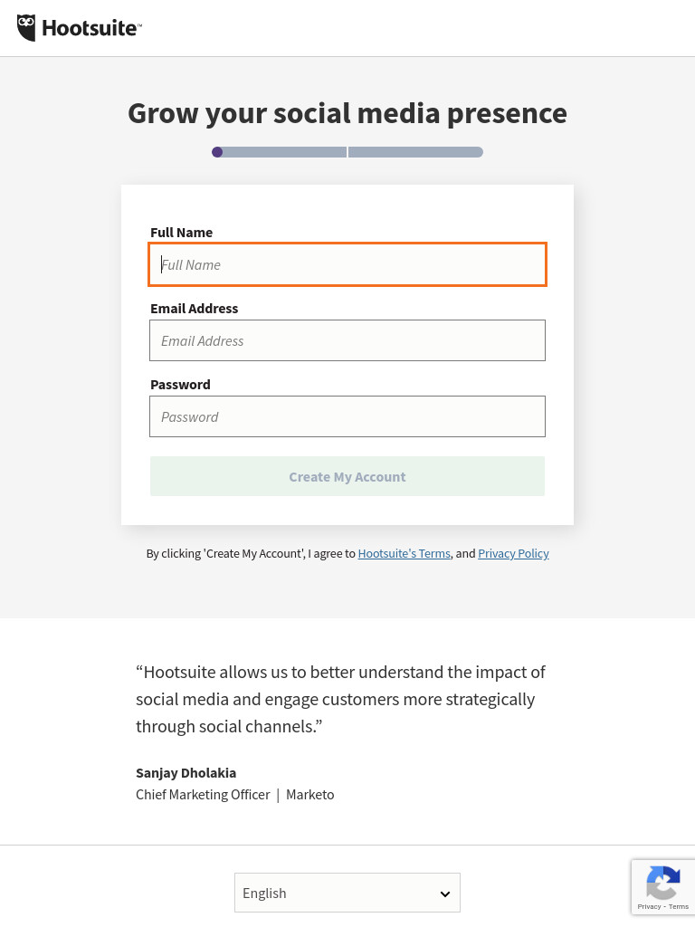The image size is (695, 927).
Task: Click the Password field label
Action: (180, 385)
